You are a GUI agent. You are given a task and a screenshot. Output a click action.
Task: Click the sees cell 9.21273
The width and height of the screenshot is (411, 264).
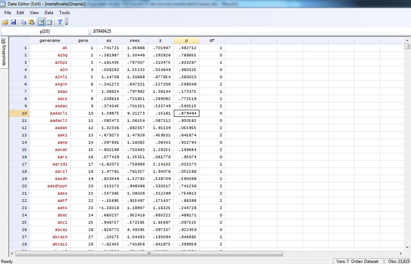click(135, 113)
